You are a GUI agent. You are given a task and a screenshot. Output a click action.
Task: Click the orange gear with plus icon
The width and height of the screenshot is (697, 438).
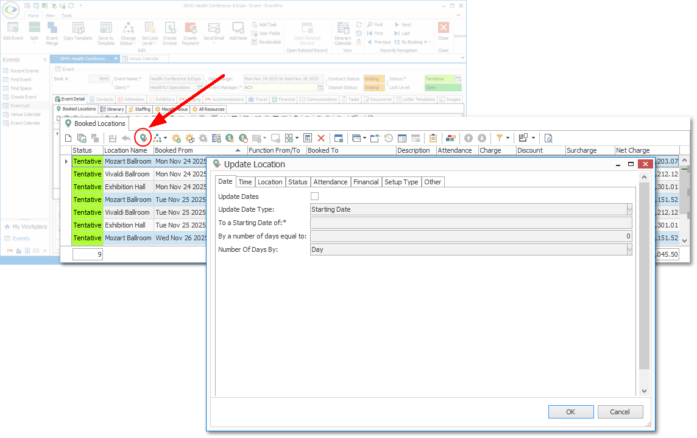[x=177, y=138]
